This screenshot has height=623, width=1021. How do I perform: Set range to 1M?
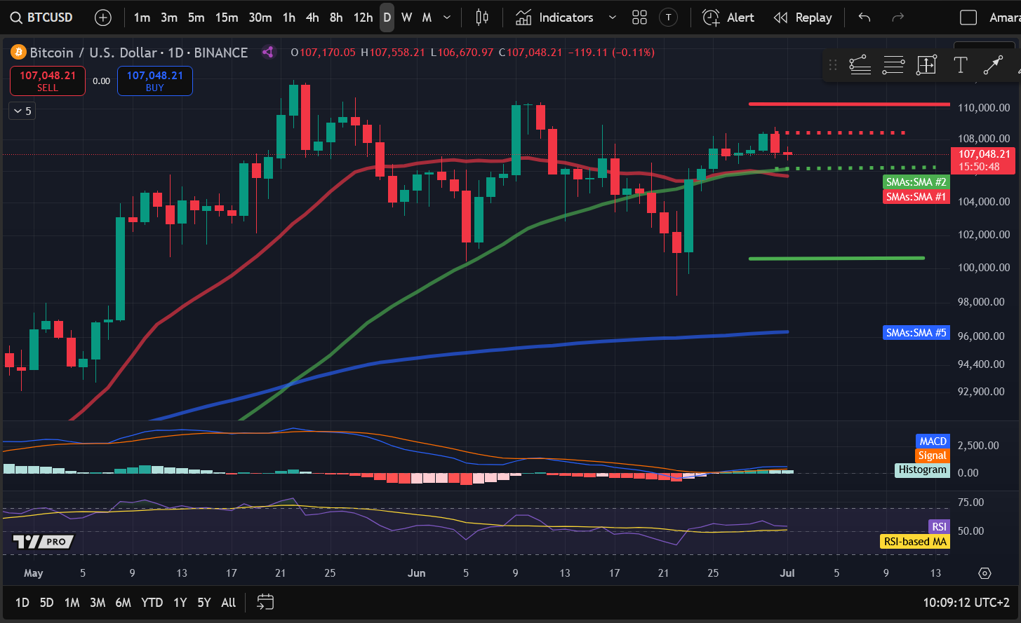tap(72, 602)
